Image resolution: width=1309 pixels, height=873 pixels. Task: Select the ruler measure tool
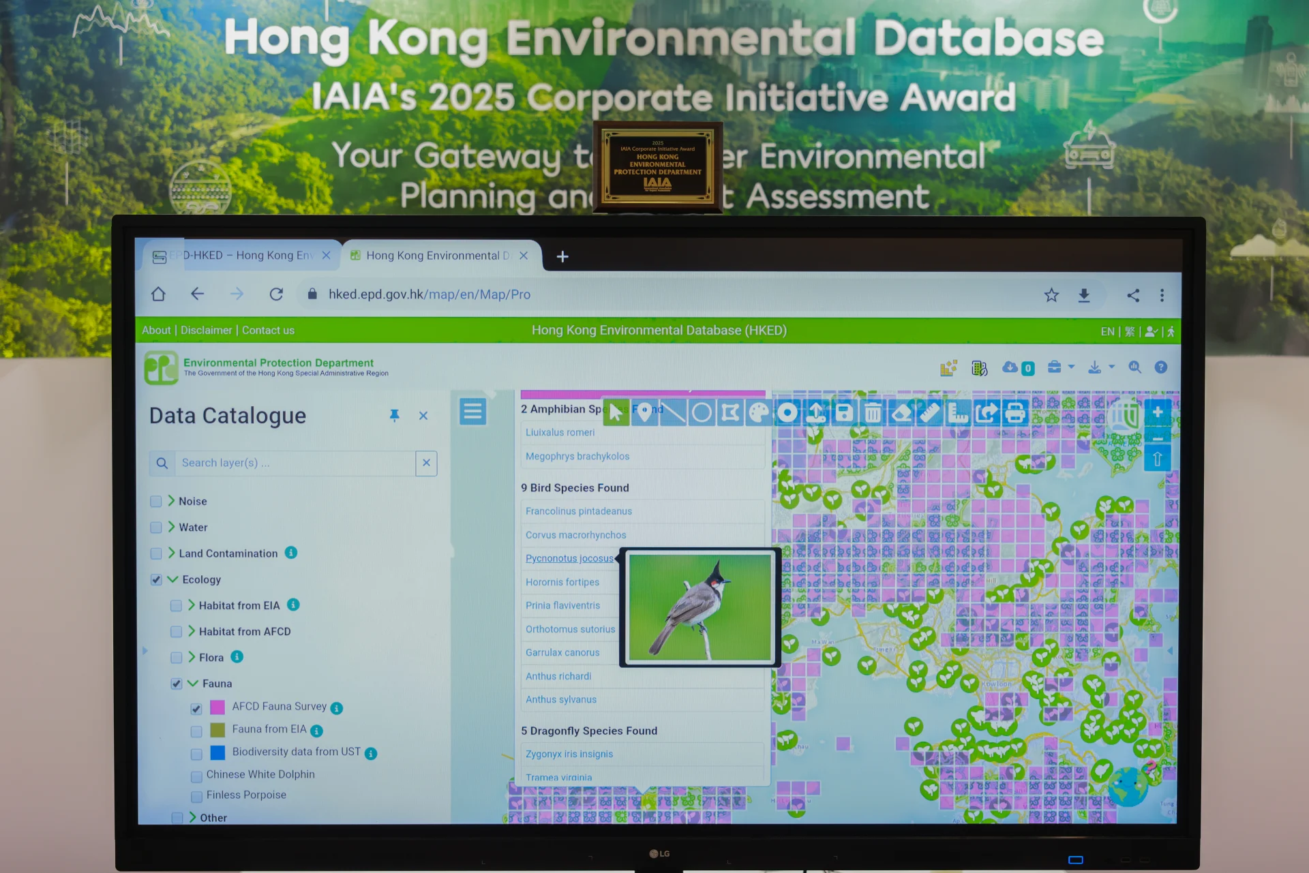click(930, 412)
